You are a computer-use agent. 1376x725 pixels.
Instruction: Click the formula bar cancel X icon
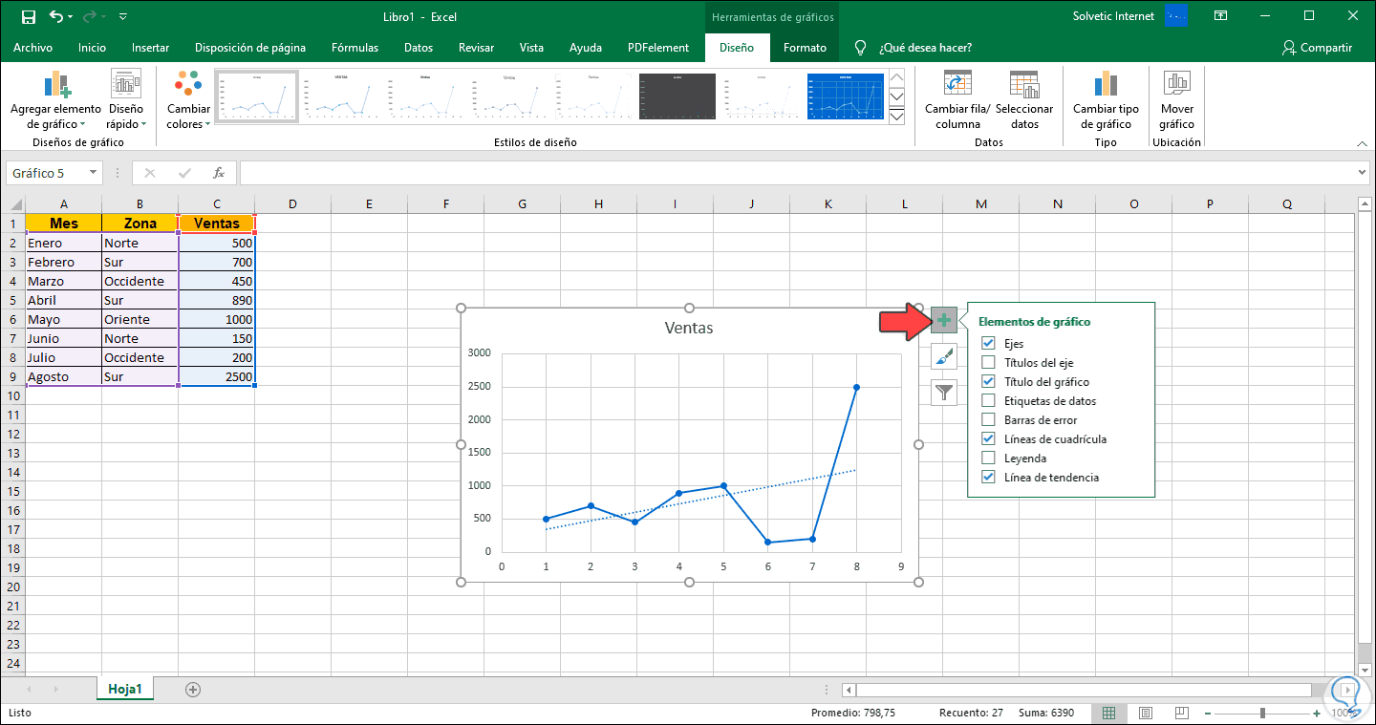coord(150,173)
